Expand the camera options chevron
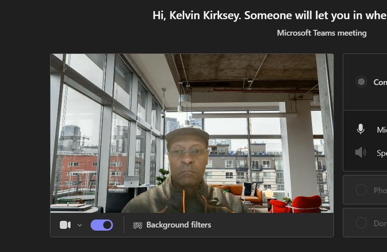This screenshot has height=252, width=387. pyautogui.click(x=80, y=225)
